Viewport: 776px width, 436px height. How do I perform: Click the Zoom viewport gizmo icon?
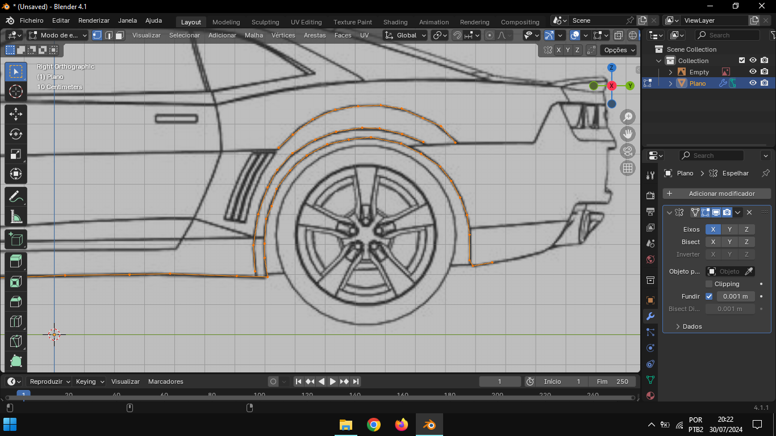click(628, 117)
